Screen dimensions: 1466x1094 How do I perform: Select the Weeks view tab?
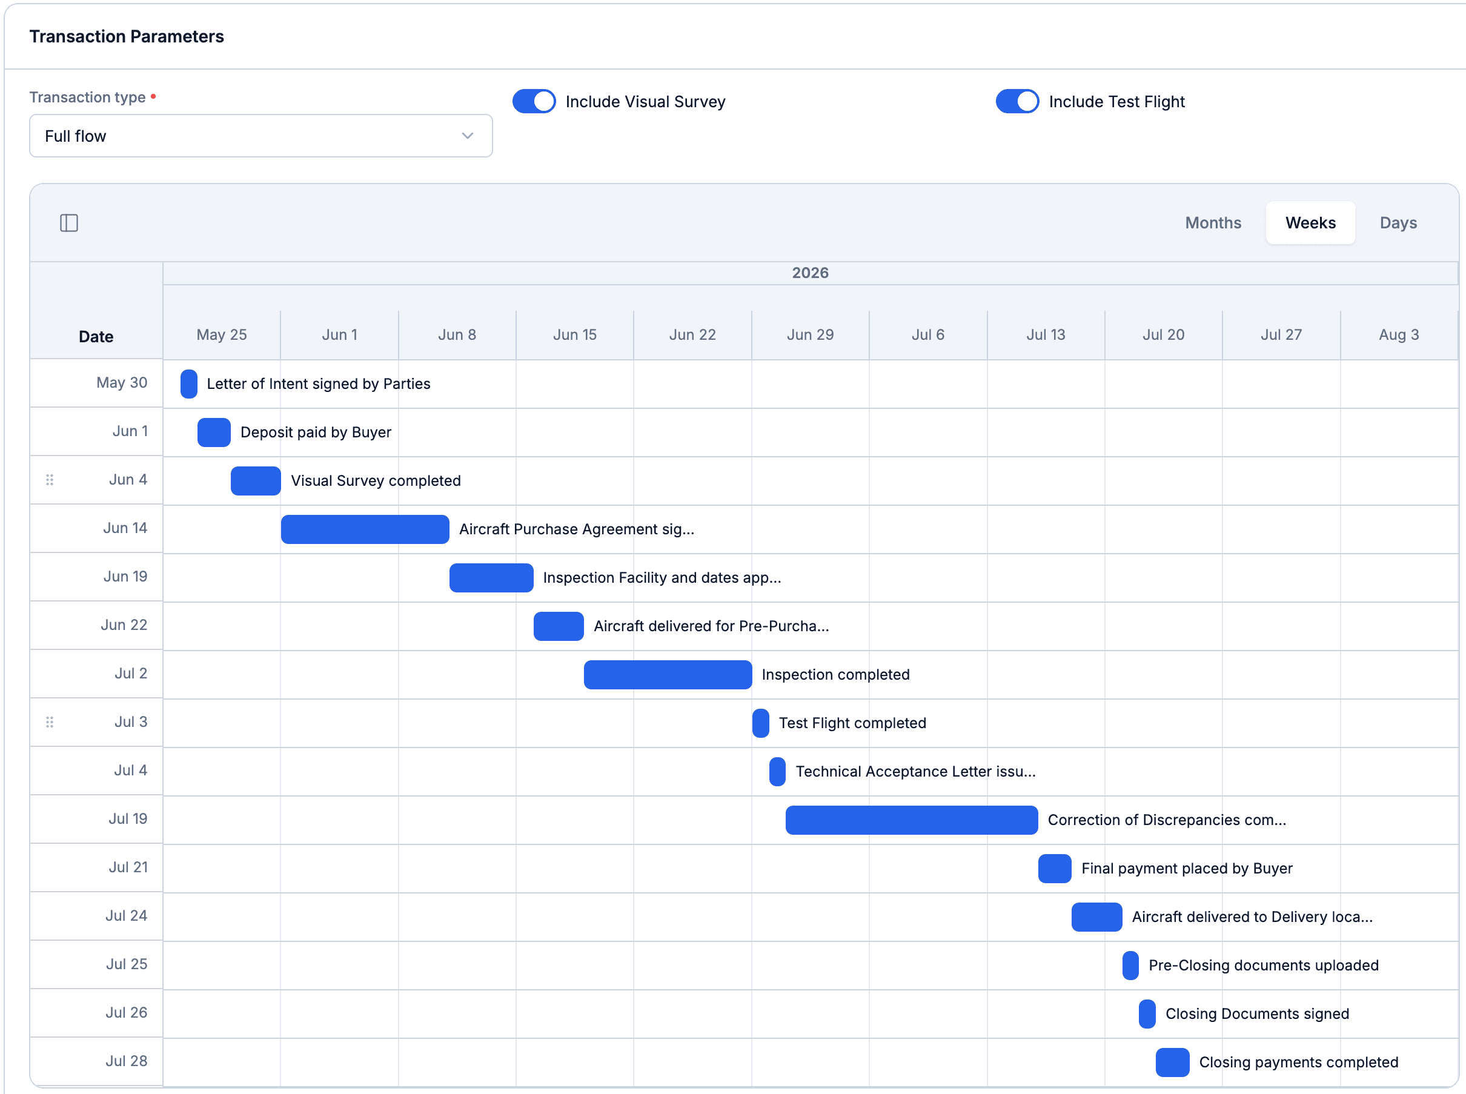(x=1310, y=223)
